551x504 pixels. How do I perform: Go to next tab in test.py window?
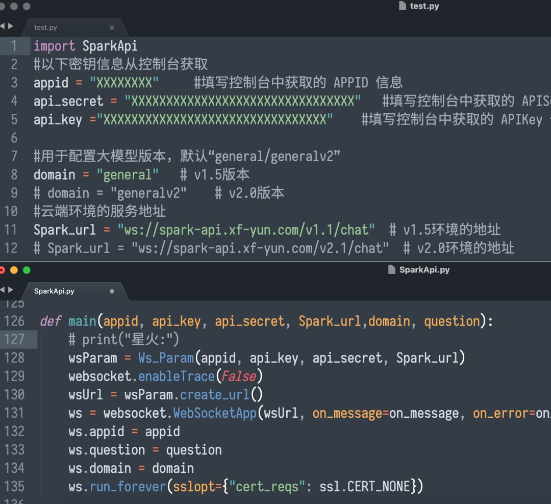(x=11, y=26)
